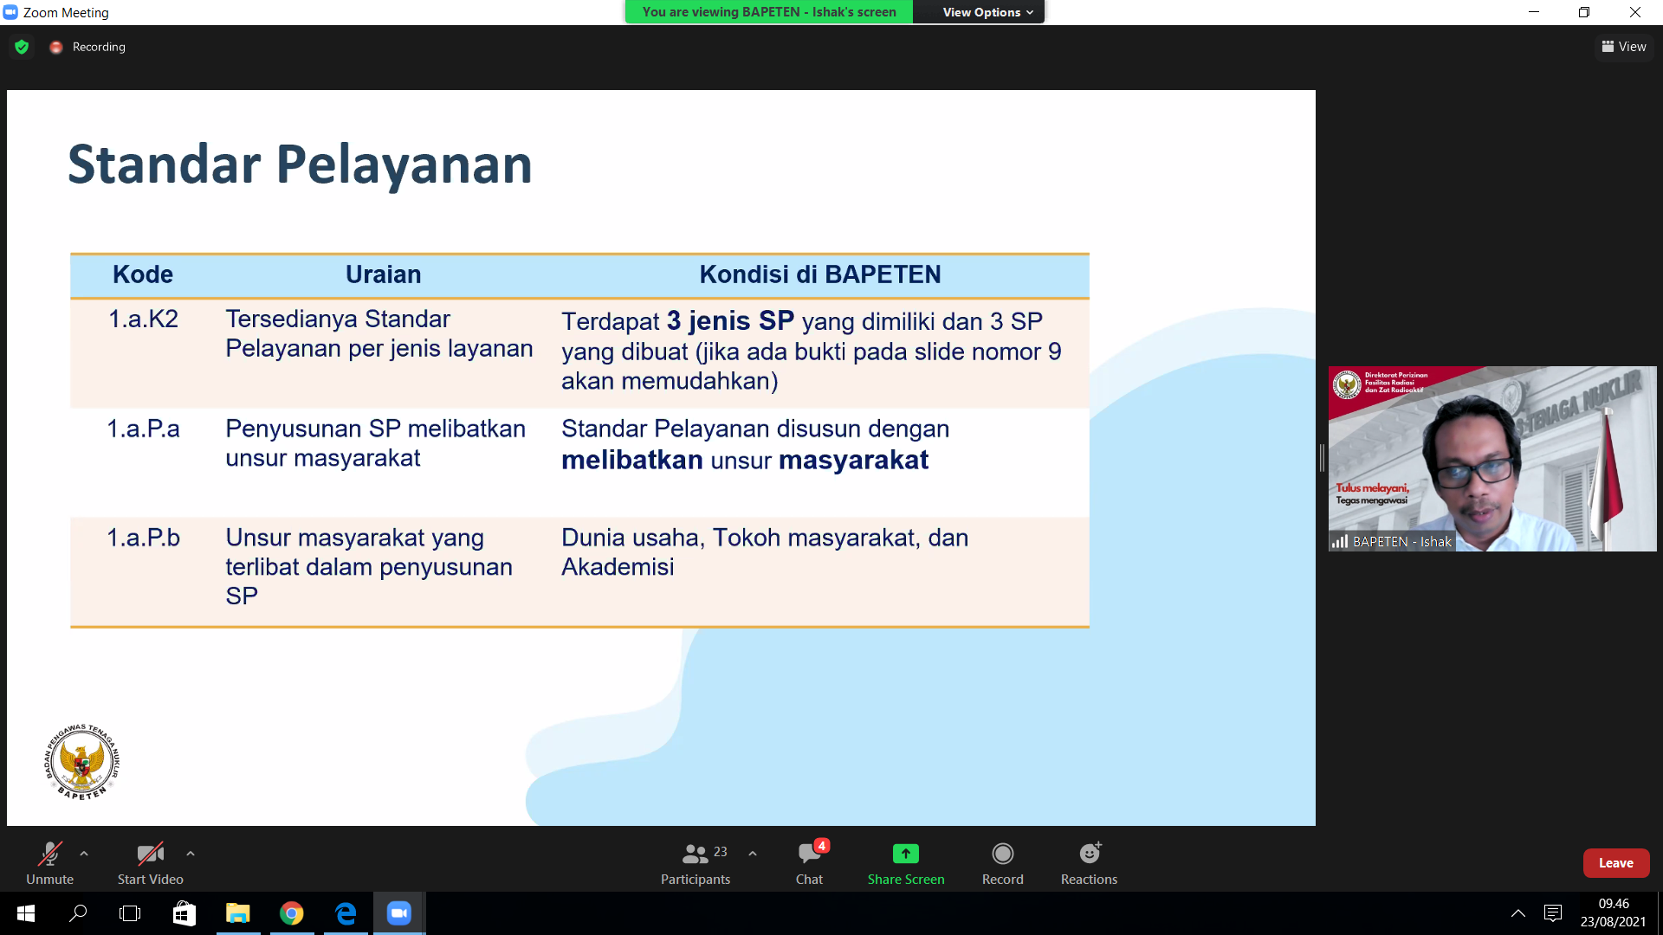Image resolution: width=1663 pixels, height=935 pixels.
Task: Show hidden system tray icons
Action: (1518, 913)
